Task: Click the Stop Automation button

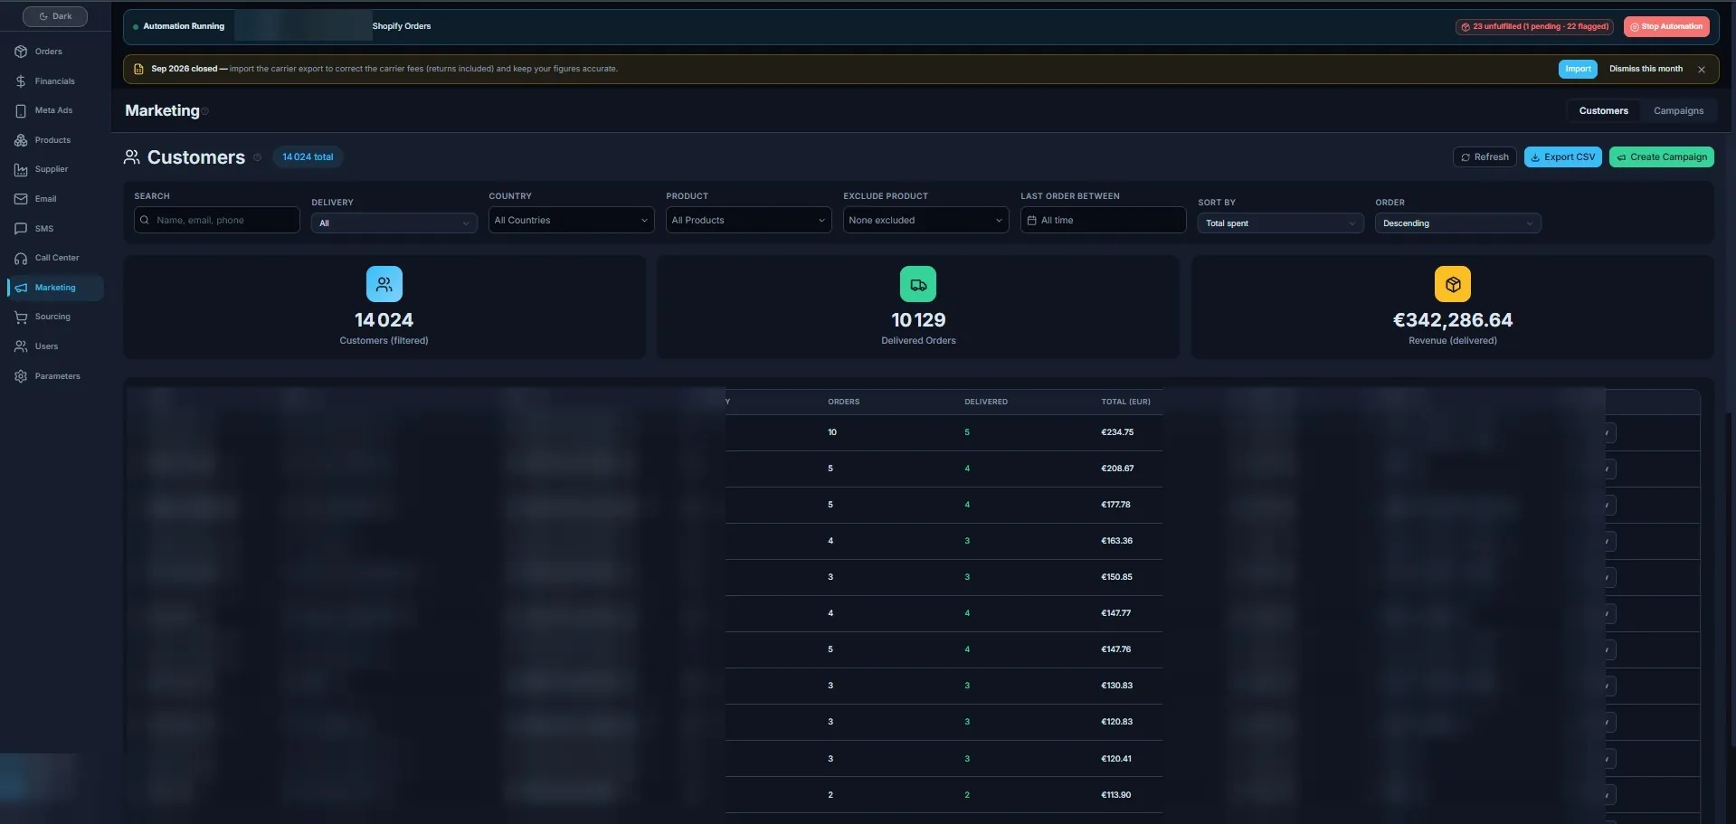Action: pos(1666,27)
